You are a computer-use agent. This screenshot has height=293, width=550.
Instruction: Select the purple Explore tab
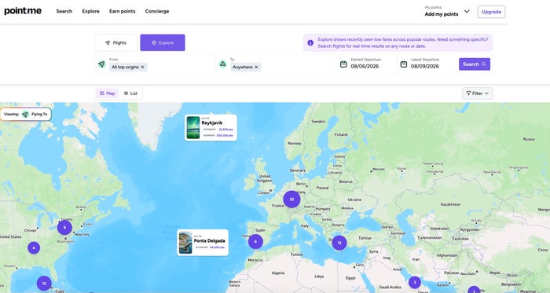coord(163,42)
